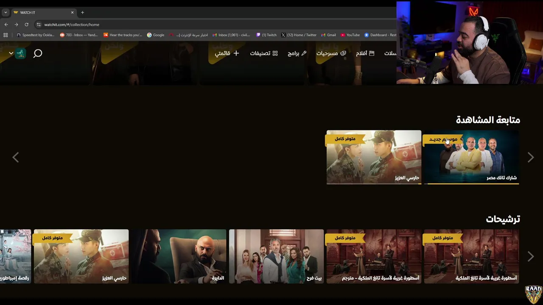Click ترشيحات section heading
The image size is (543, 305).
pos(503,219)
